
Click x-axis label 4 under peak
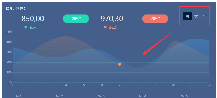point(66,85)
